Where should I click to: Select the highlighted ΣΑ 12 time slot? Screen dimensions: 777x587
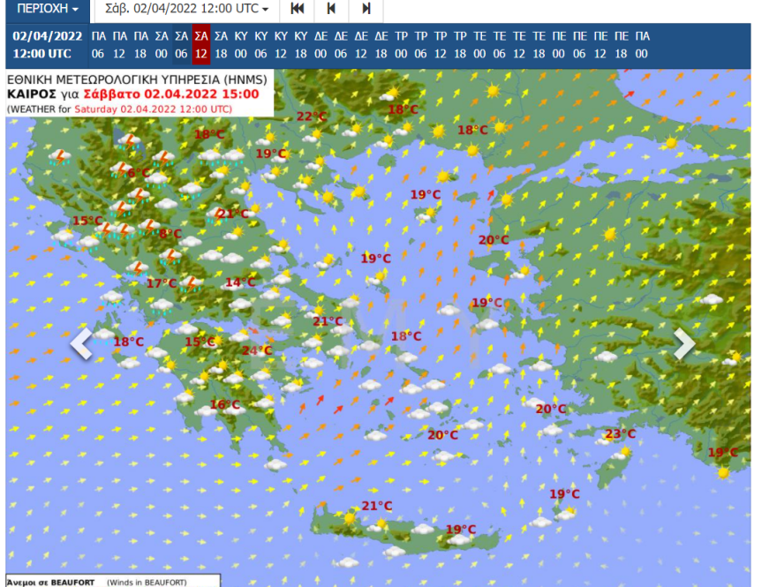[x=200, y=45]
